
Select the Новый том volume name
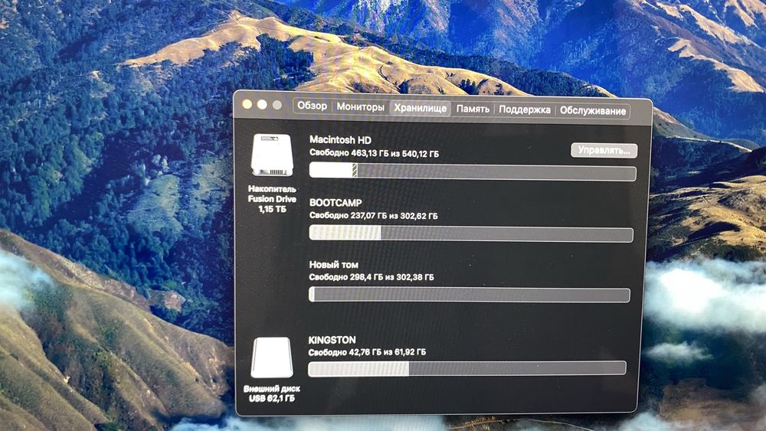click(334, 265)
